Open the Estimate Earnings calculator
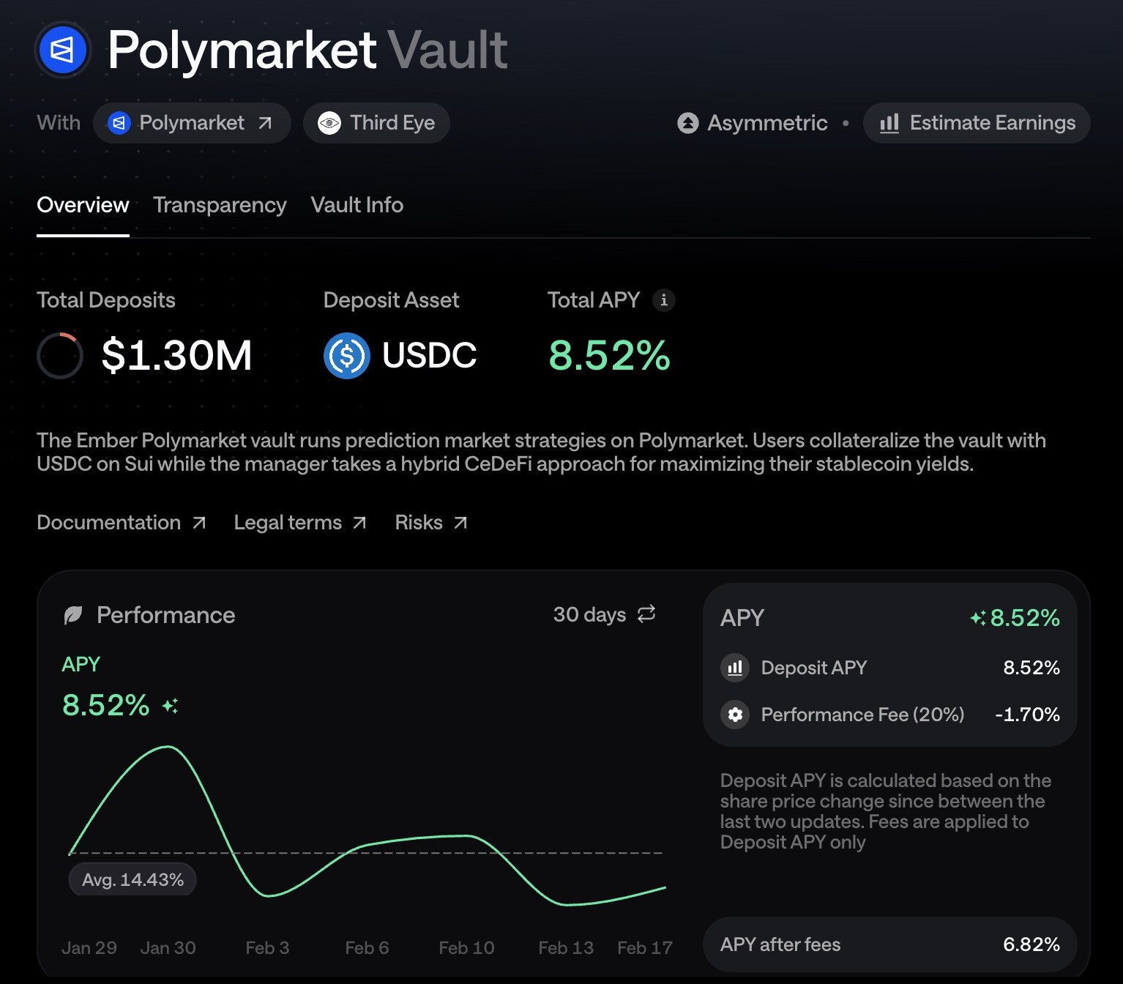The image size is (1123, 984). (977, 123)
